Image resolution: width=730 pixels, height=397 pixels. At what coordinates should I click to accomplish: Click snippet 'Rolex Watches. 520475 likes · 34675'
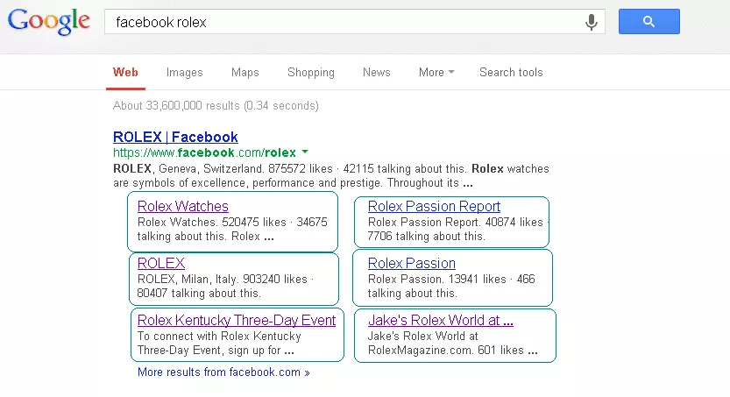point(232,222)
